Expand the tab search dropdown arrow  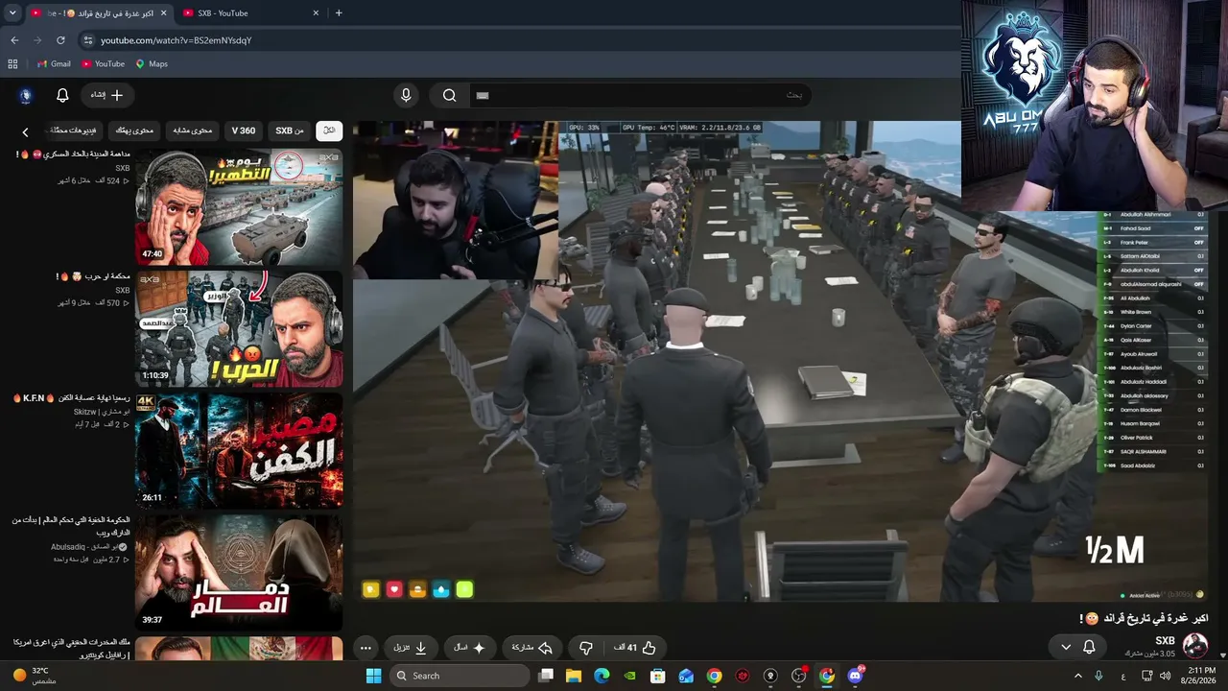coord(12,13)
